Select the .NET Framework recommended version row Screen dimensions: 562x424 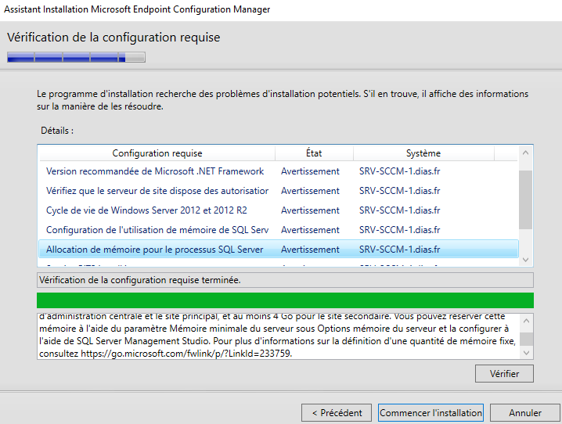pos(155,171)
